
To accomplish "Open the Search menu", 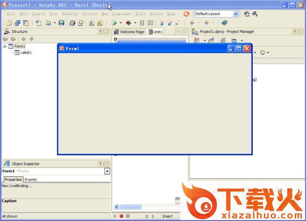I will [x=39, y=14].
